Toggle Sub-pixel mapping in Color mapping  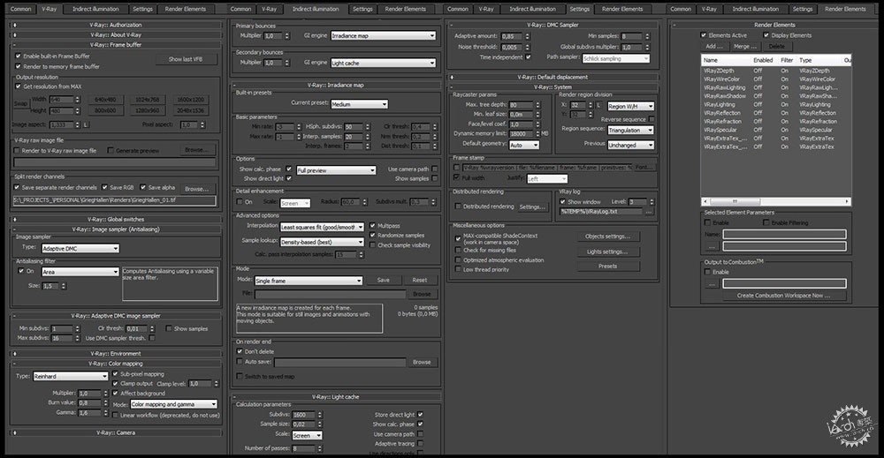(116, 374)
